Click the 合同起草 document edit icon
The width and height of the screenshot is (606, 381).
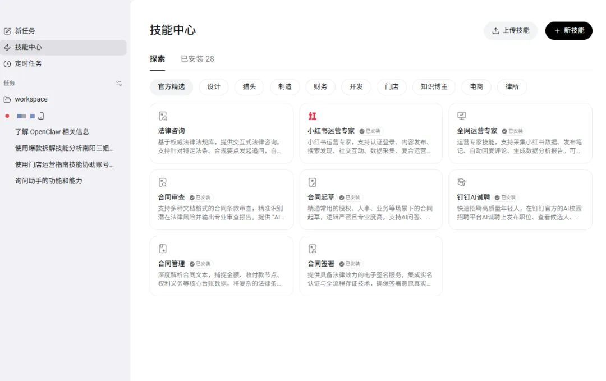pyautogui.click(x=313, y=182)
